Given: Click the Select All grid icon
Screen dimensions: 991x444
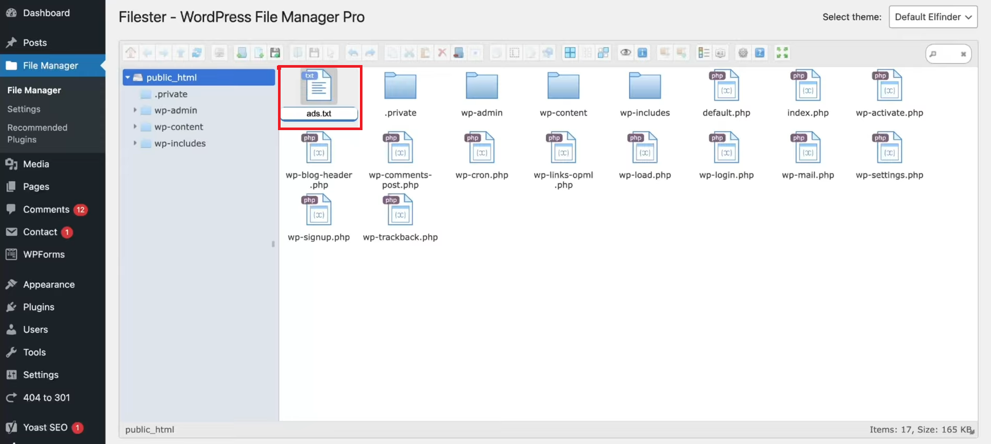Looking at the screenshot, I should click(x=570, y=53).
